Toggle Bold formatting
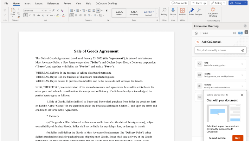 point(25,15)
